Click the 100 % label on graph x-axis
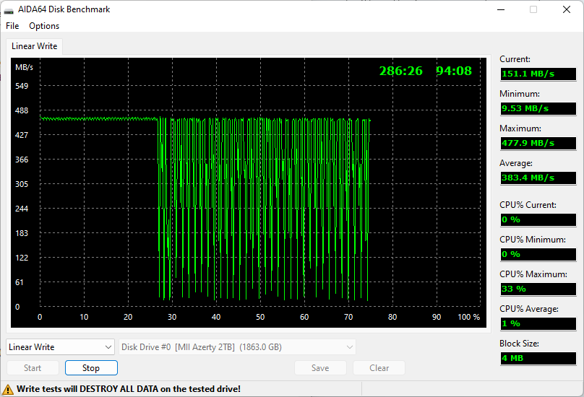584x397 pixels. (468, 317)
